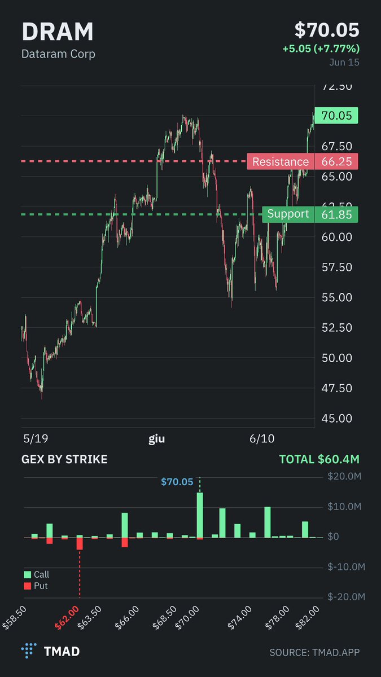Click the 60.00 price axis label
The width and height of the screenshot is (381, 677).
coord(336,237)
